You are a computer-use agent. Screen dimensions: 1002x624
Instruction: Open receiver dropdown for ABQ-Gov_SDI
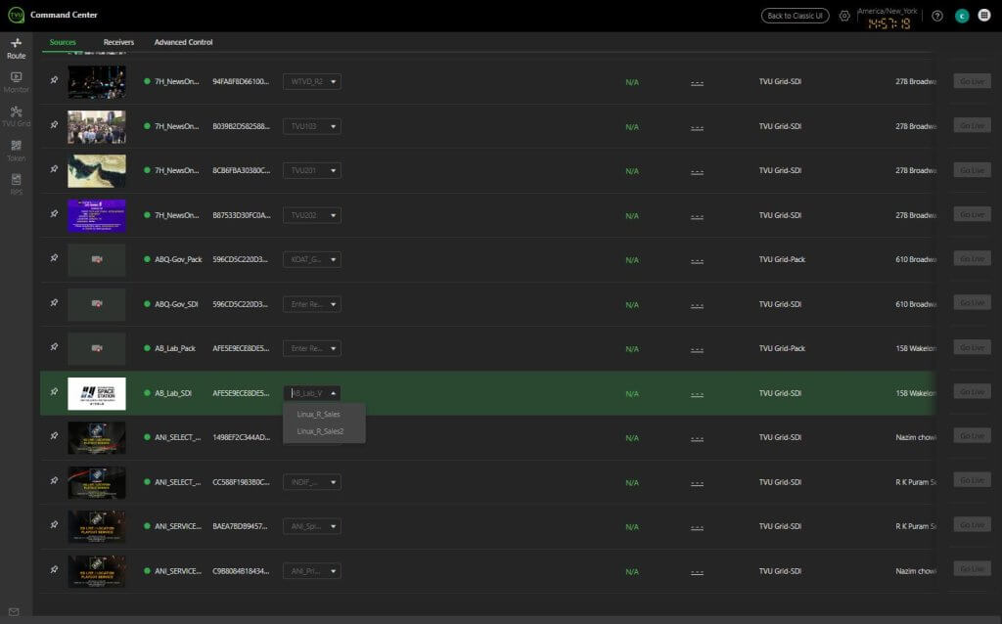pyautogui.click(x=312, y=304)
